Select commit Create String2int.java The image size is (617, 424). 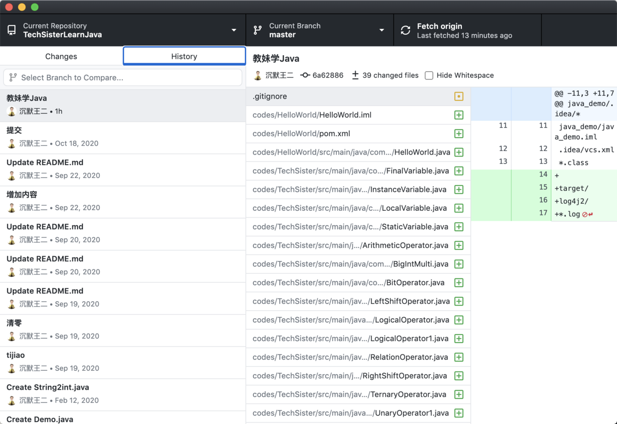point(123,395)
